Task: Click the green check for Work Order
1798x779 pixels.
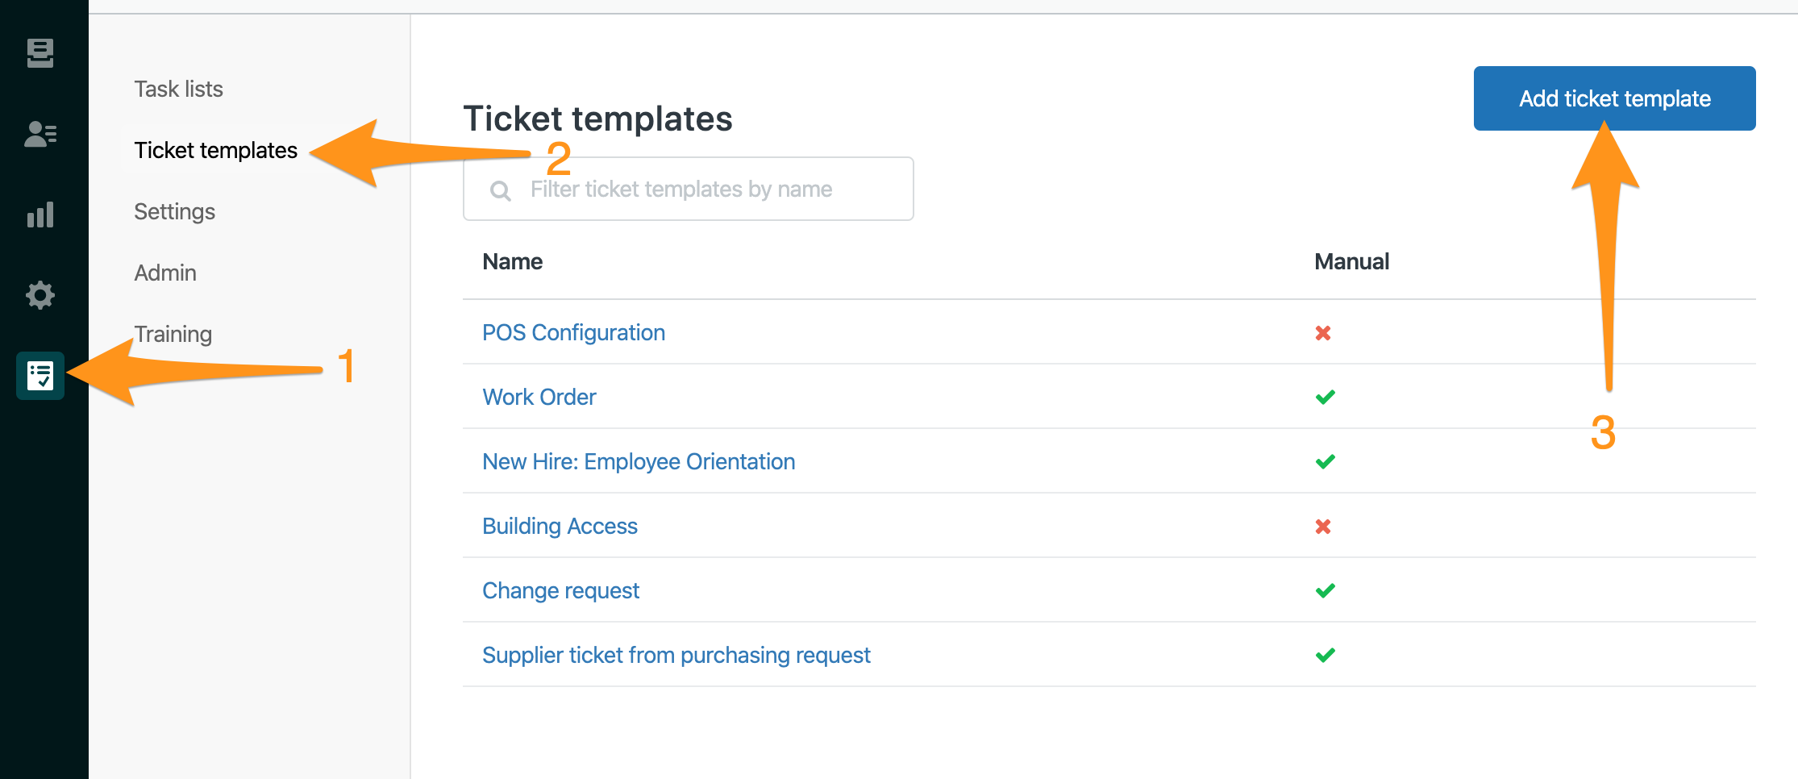Action: (1326, 398)
